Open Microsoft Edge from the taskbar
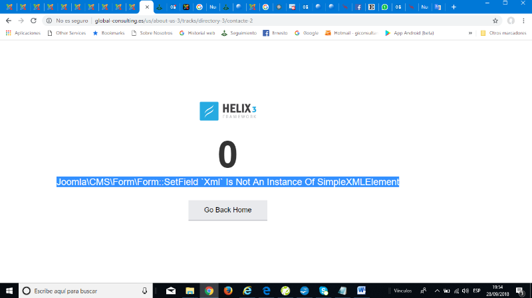Screen dimensions: 532x298 [x=267, y=291]
